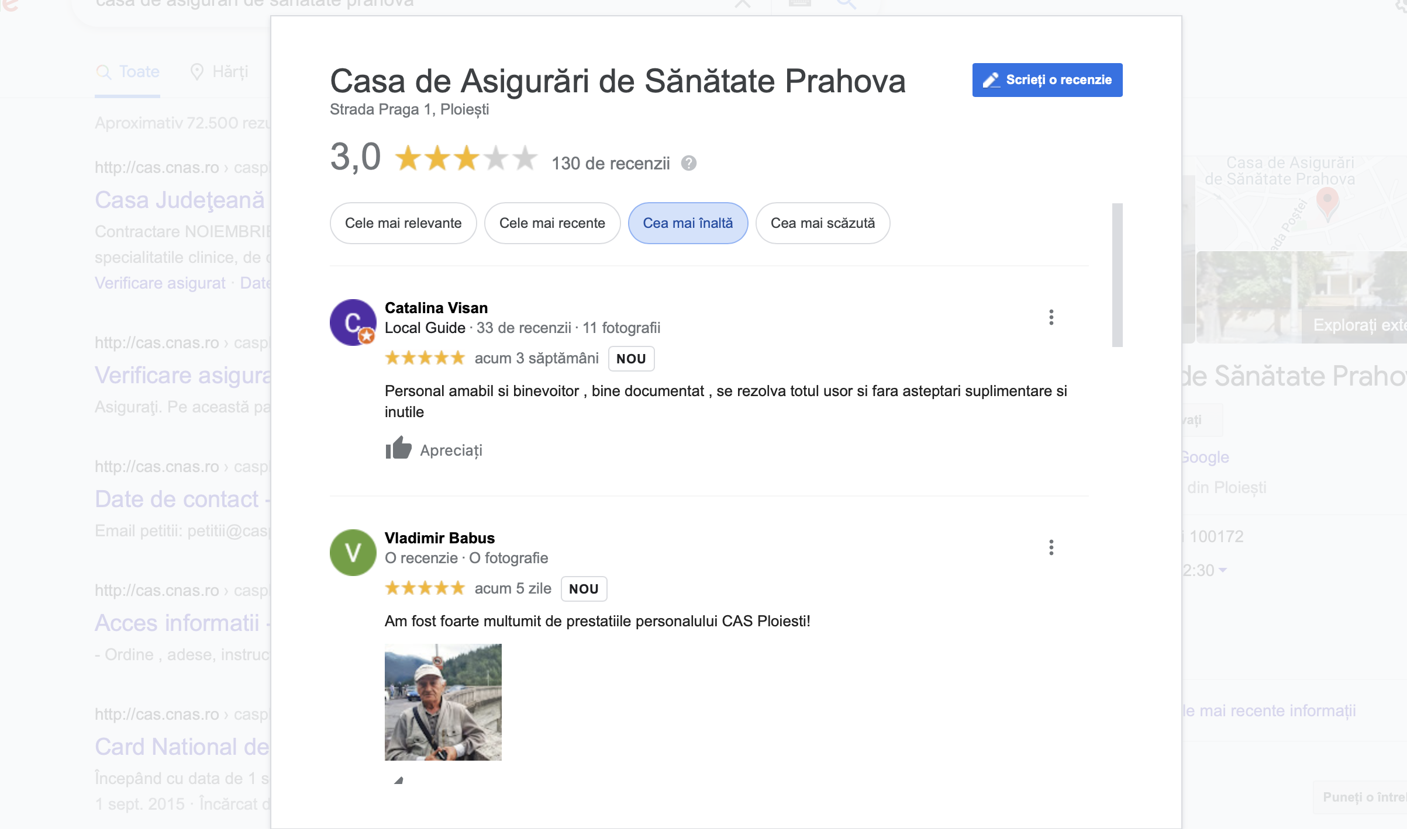Select the Cele mai recente filter
1407x829 pixels.
(x=552, y=223)
